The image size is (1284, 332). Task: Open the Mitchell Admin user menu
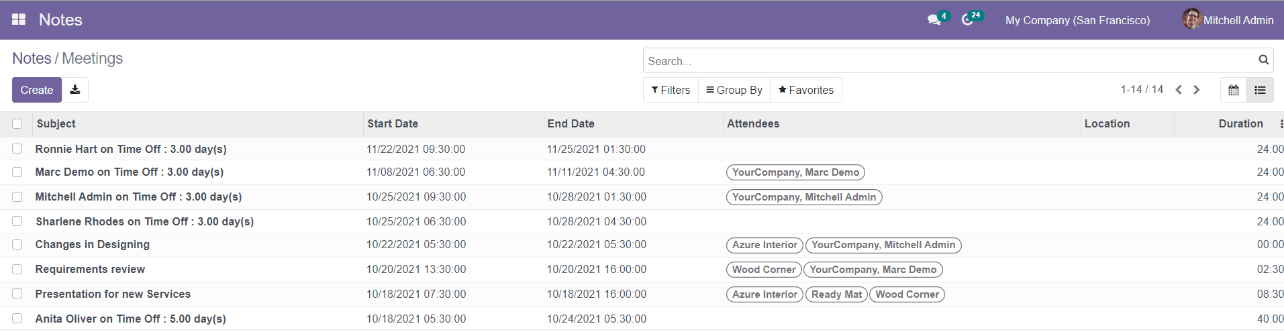pyautogui.click(x=1228, y=20)
